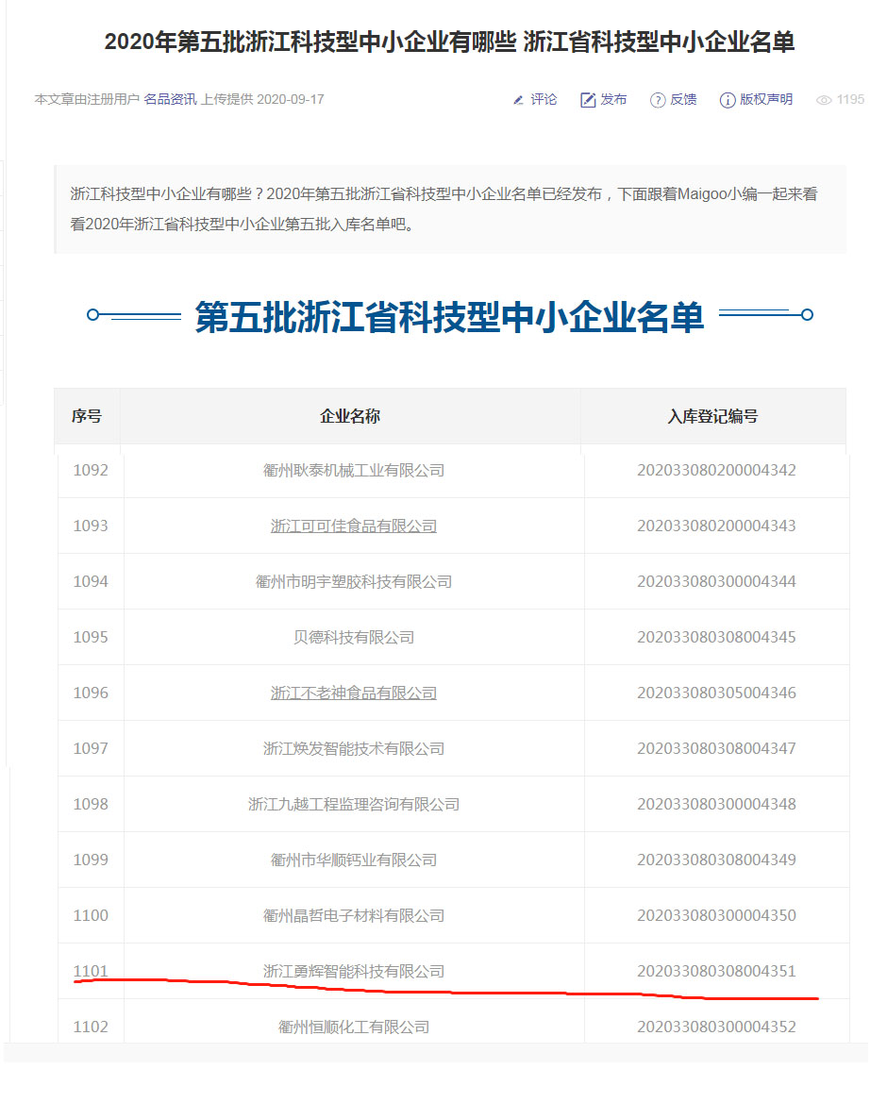Click the article title about 2020年第五批浙江科技型中小企业
The width and height of the screenshot is (887, 1119).
(x=449, y=42)
